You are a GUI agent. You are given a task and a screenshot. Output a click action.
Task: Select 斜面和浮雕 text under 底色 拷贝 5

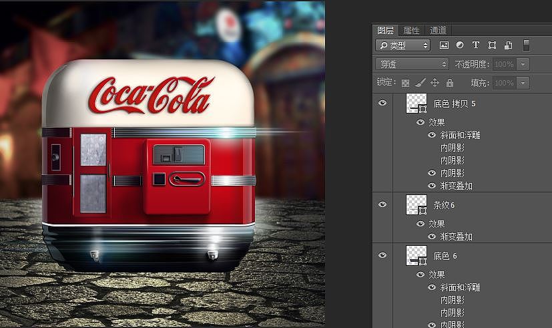point(460,135)
